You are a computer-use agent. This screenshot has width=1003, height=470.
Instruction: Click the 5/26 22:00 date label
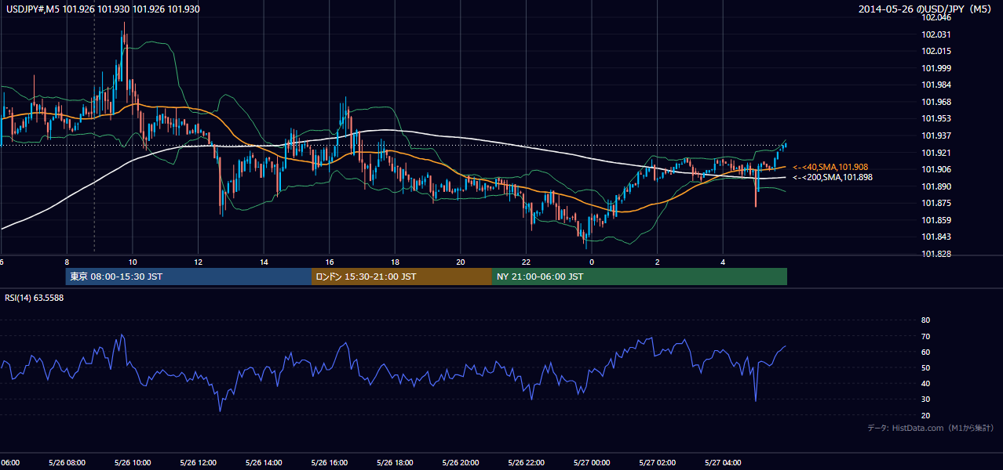click(x=526, y=463)
